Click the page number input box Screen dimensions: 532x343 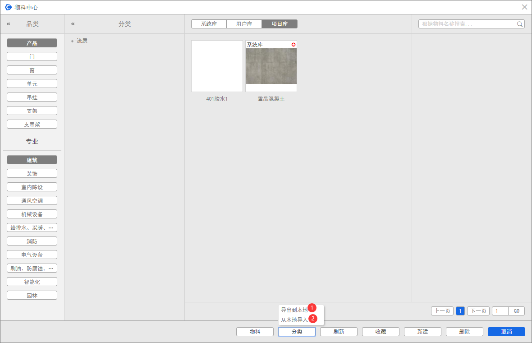[500, 311]
